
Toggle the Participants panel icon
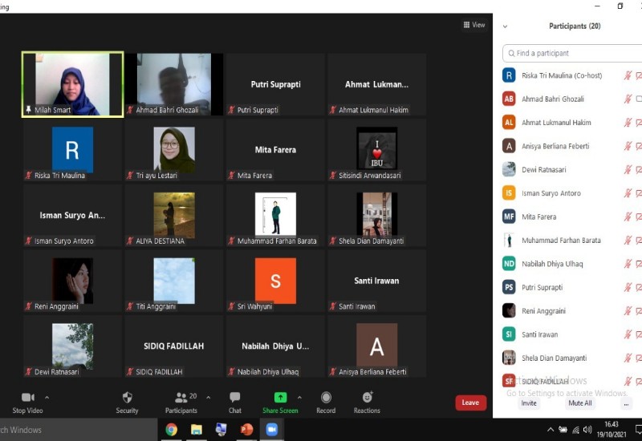[x=181, y=397]
